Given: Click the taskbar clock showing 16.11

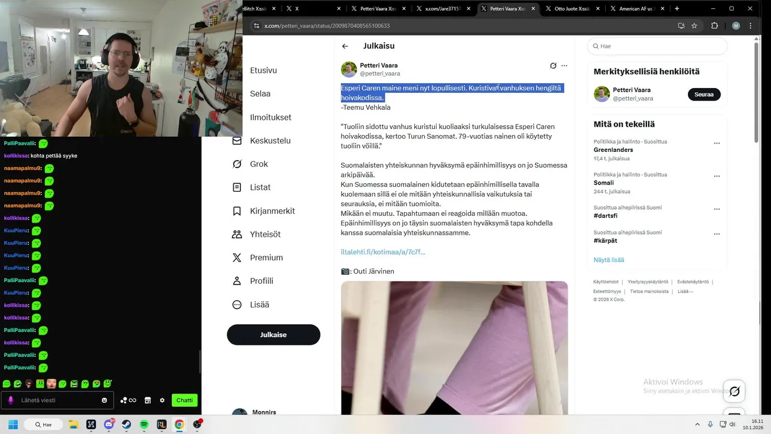Looking at the screenshot, I should pyautogui.click(x=753, y=424).
